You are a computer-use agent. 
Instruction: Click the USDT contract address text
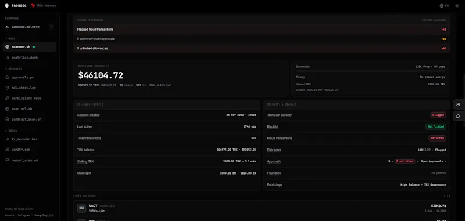96,211
